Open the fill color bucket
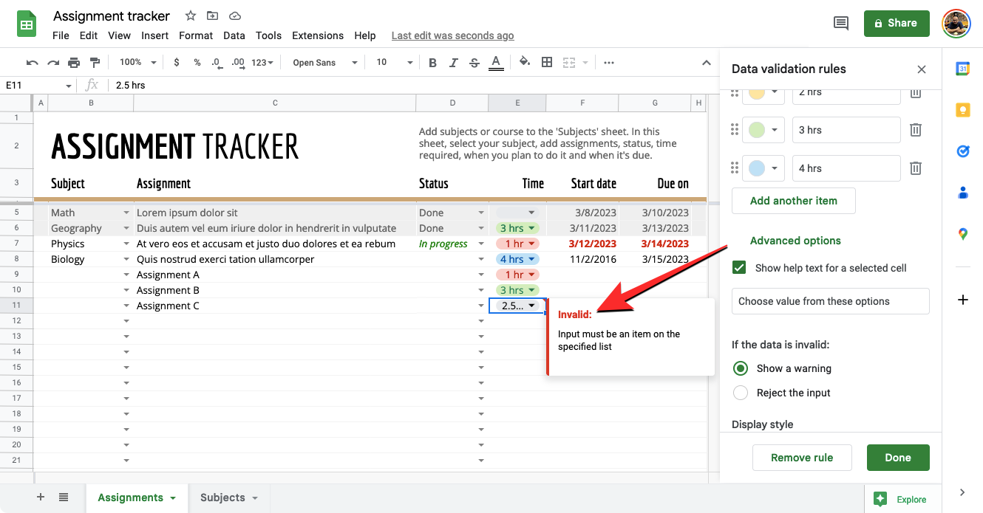 click(x=524, y=63)
